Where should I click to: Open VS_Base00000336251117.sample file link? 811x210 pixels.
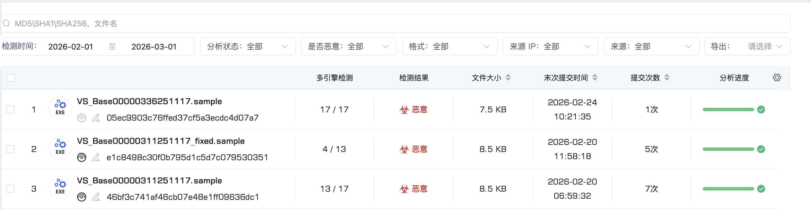(x=149, y=102)
